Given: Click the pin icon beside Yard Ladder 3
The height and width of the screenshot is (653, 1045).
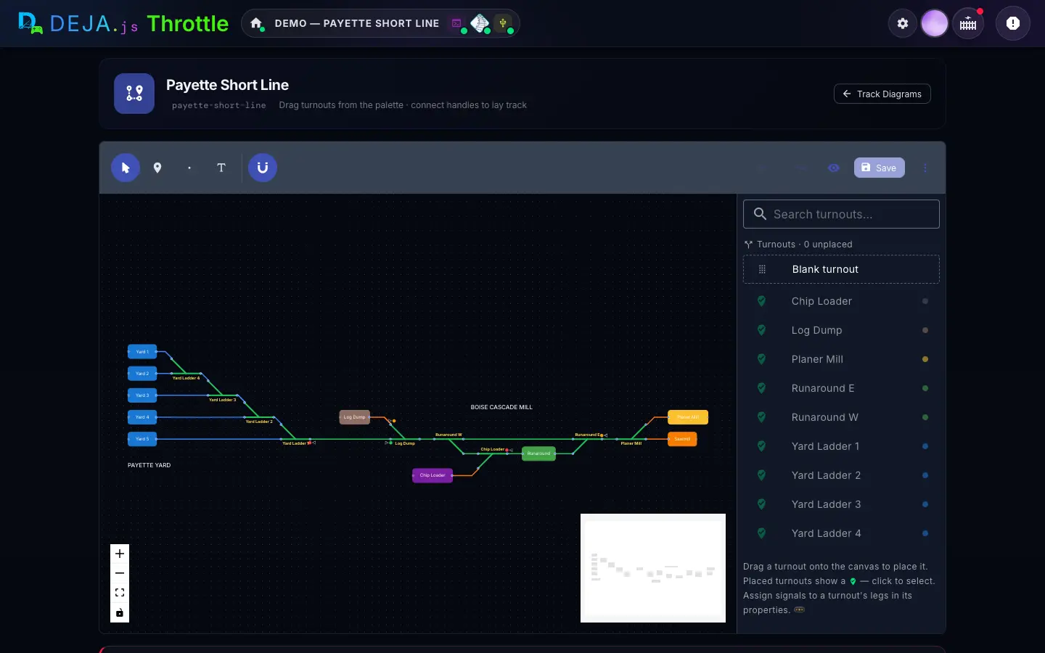Looking at the screenshot, I should pos(761,504).
